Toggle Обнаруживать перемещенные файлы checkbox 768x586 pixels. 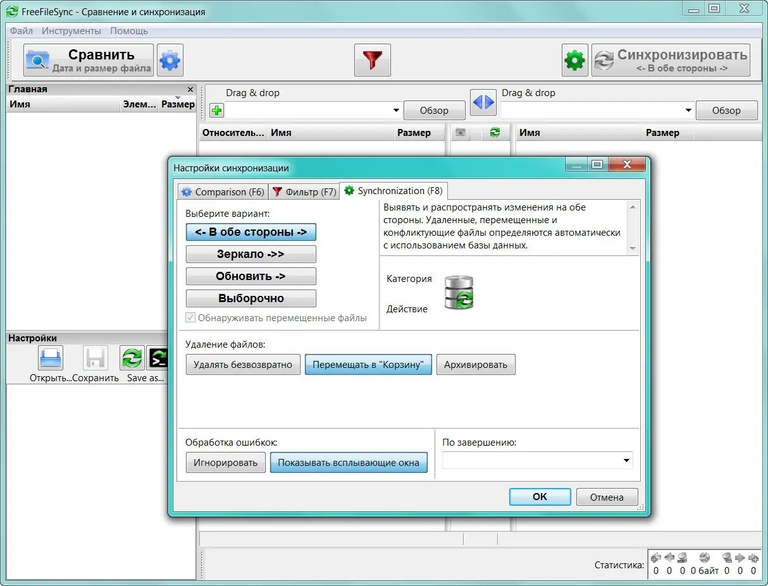(x=190, y=318)
